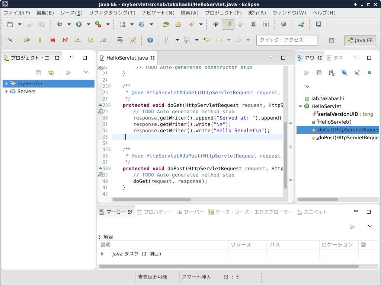Open the データ・ソース・エクスプローラー tab
381x286 pixels.
point(250,212)
